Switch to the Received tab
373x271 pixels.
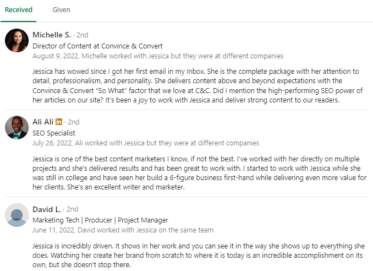19,10
